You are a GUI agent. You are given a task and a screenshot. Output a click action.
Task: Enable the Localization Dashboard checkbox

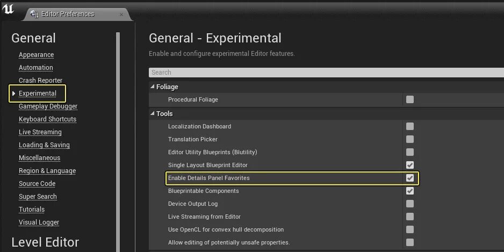tap(410, 126)
